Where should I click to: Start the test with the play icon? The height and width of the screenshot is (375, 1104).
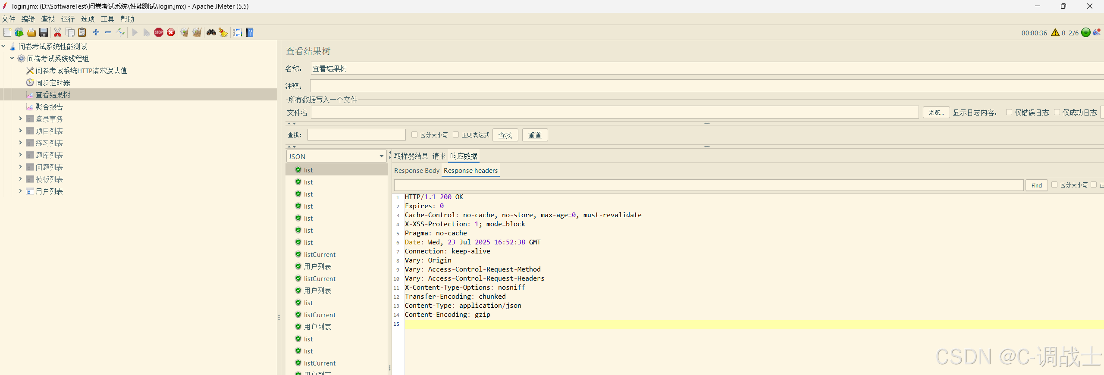tap(135, 33)
